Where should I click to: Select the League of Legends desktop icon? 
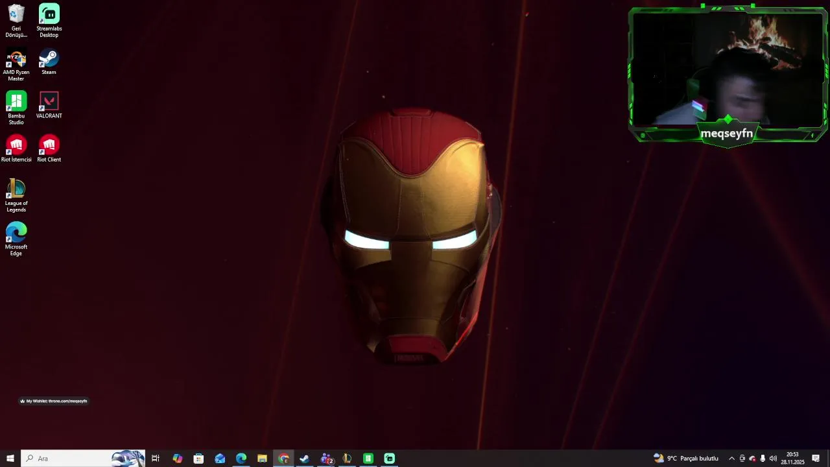click(16, 196)
